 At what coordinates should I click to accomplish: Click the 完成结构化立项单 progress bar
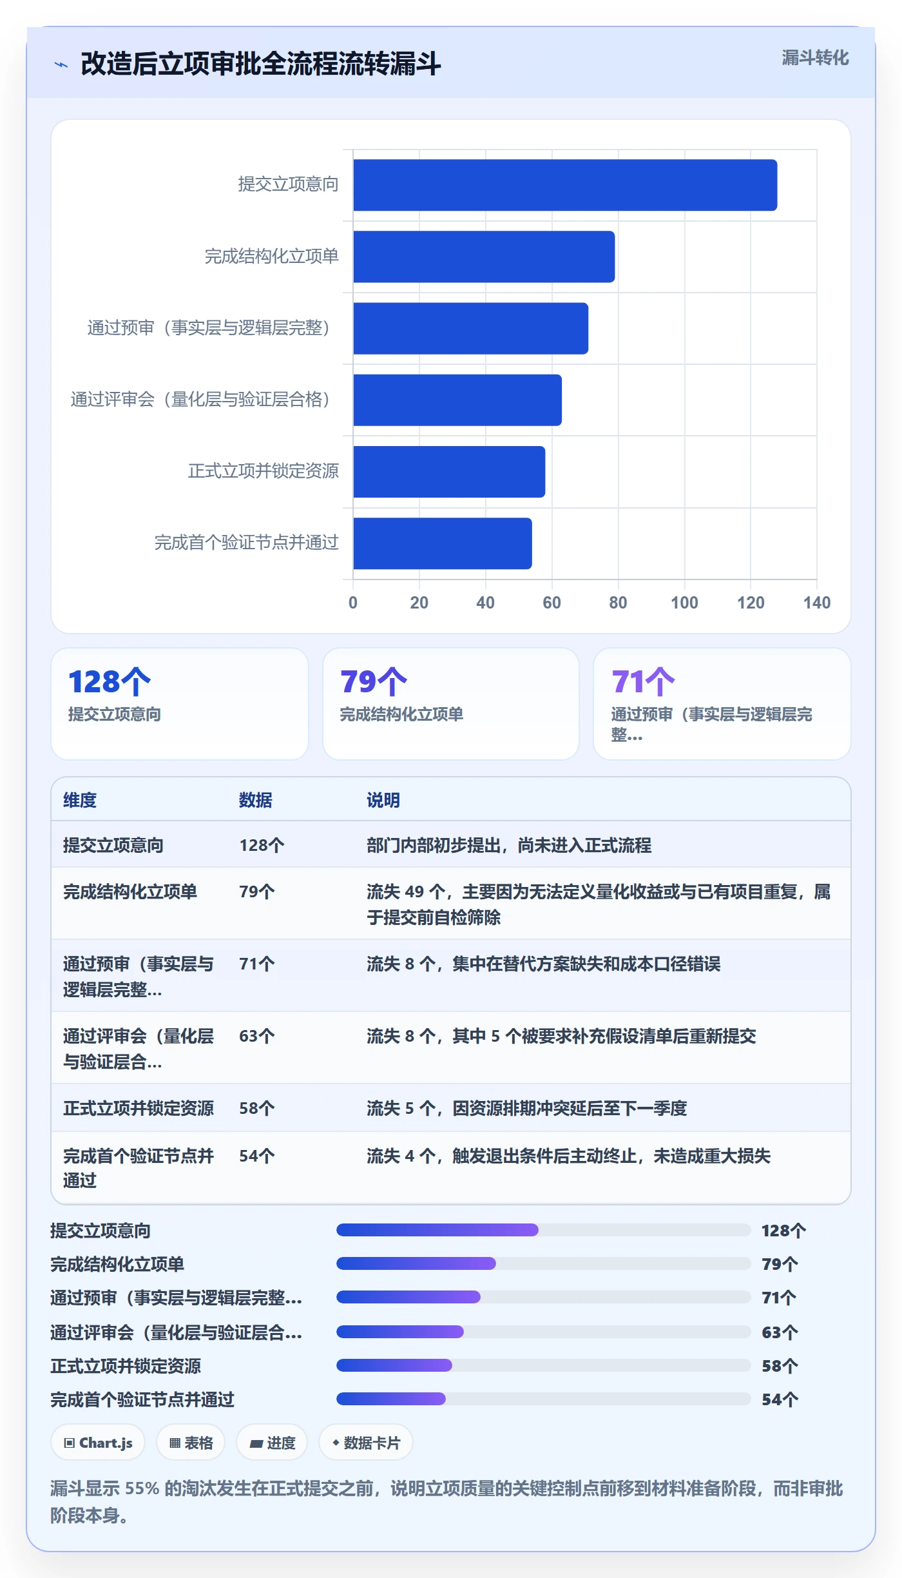pos(544,1263)
